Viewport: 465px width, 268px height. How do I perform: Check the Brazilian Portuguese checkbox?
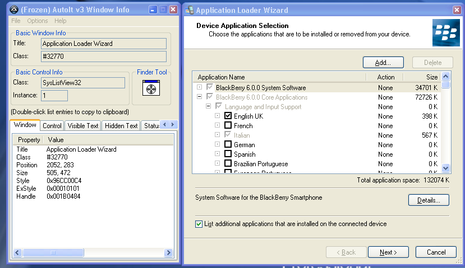click(x=228, y=163)
